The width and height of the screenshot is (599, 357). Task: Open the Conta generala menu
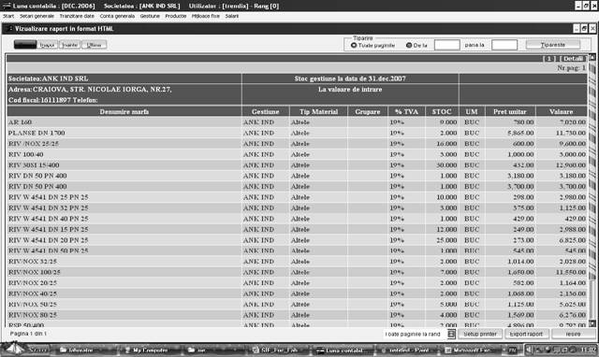(117, 16)
